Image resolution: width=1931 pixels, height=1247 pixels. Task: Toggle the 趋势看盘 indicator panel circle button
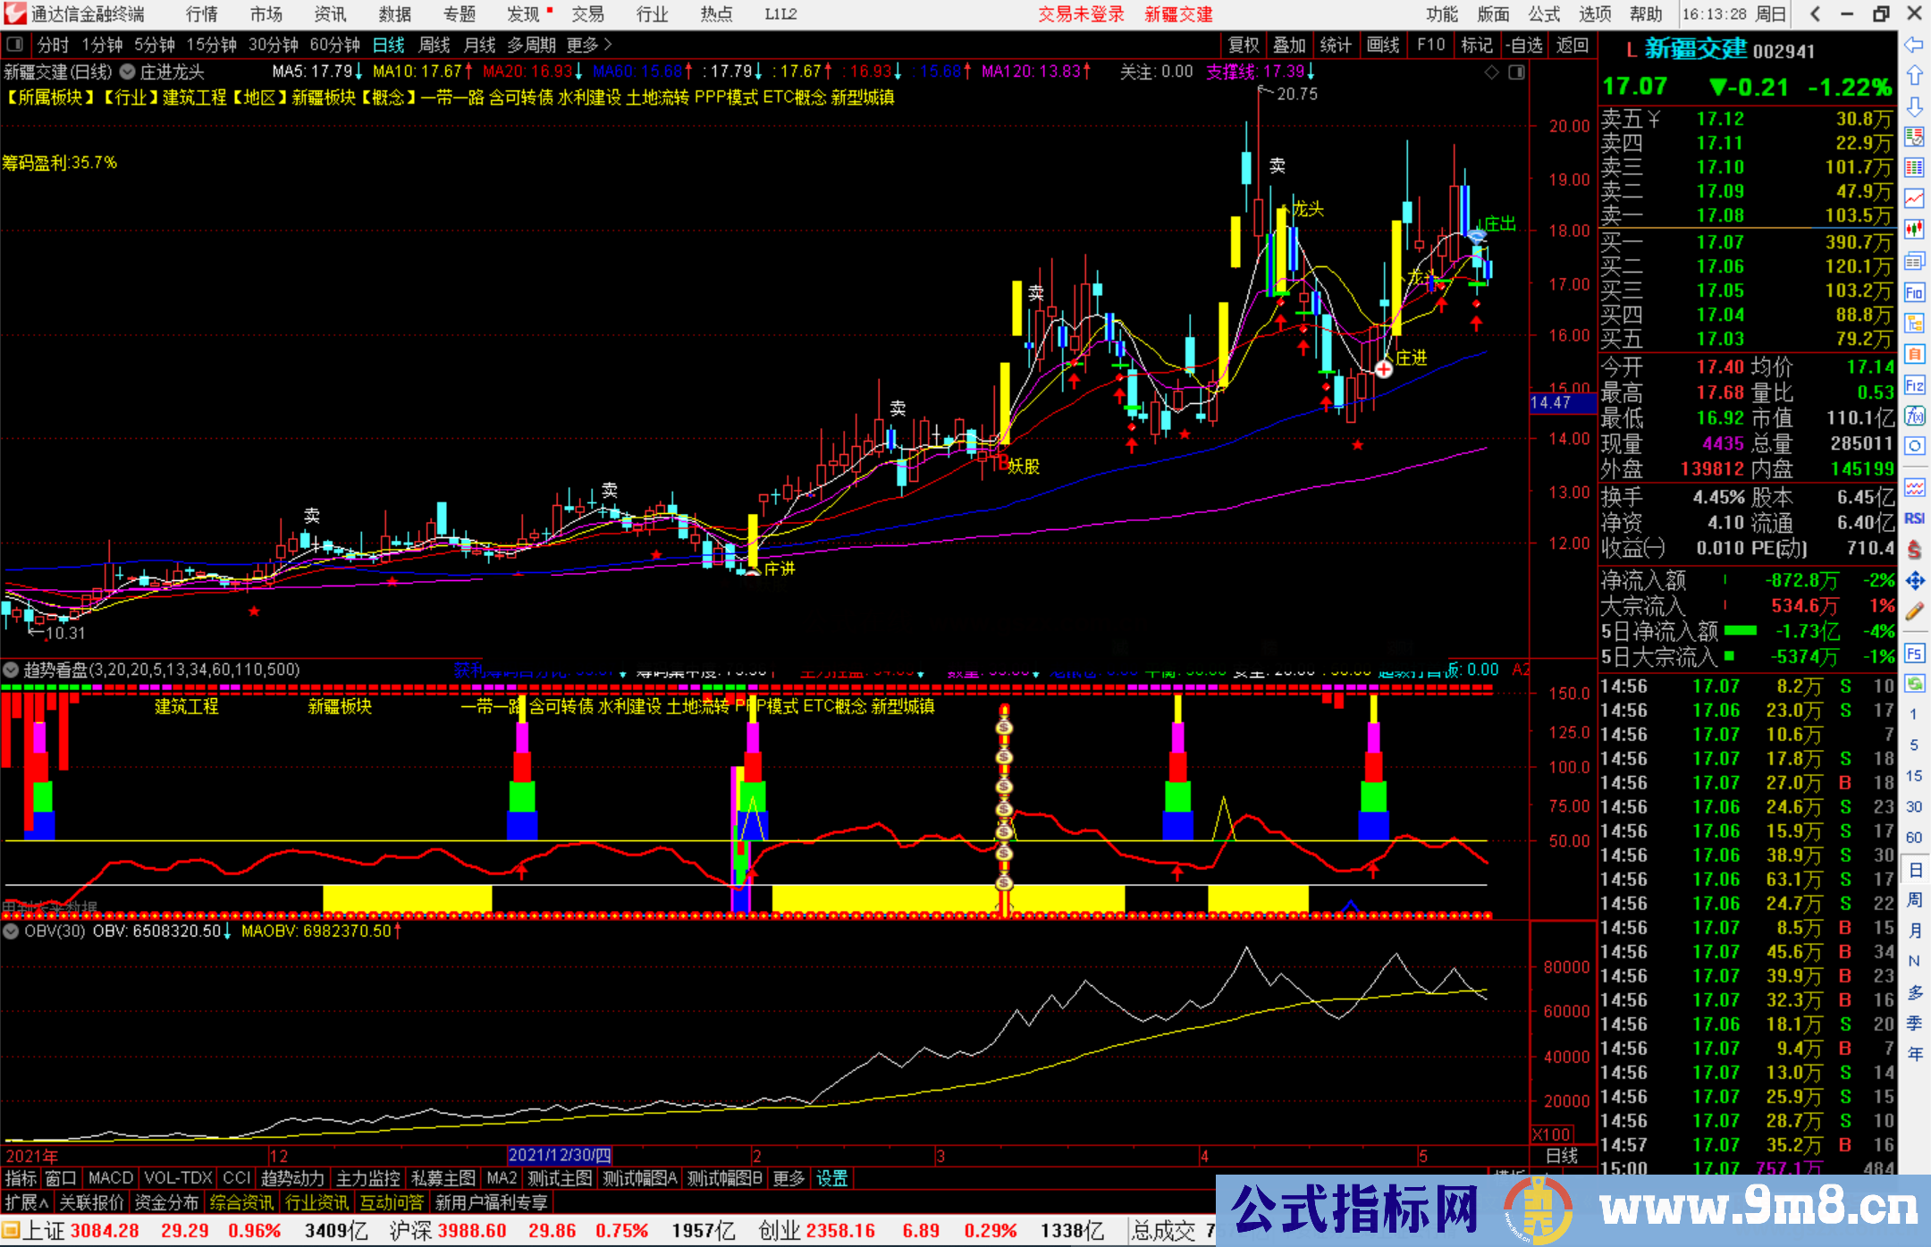tap(11, 670)
